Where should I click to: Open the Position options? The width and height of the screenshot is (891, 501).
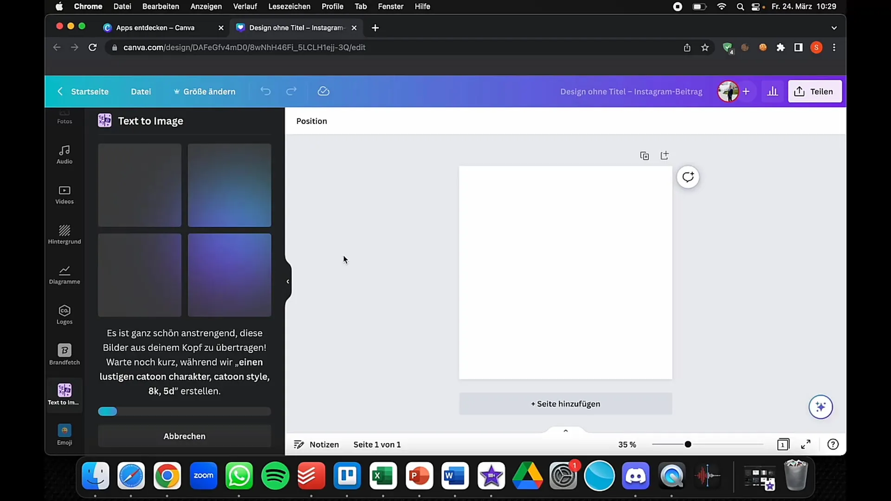(312, 121)
